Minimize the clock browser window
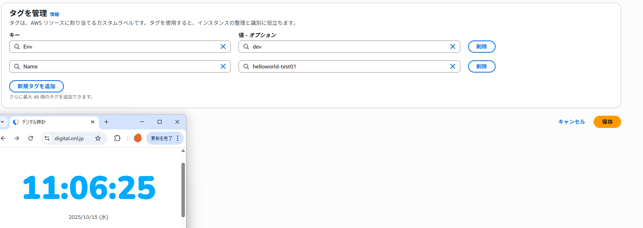Screen dimensions: 643x228 point(142,122)
